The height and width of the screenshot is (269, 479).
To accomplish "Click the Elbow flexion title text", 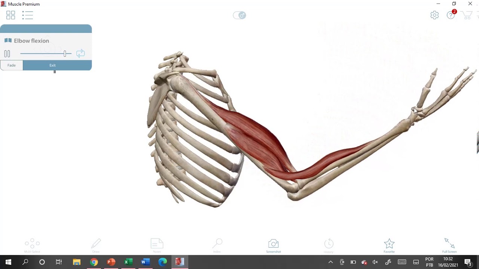I will point(31,41).
